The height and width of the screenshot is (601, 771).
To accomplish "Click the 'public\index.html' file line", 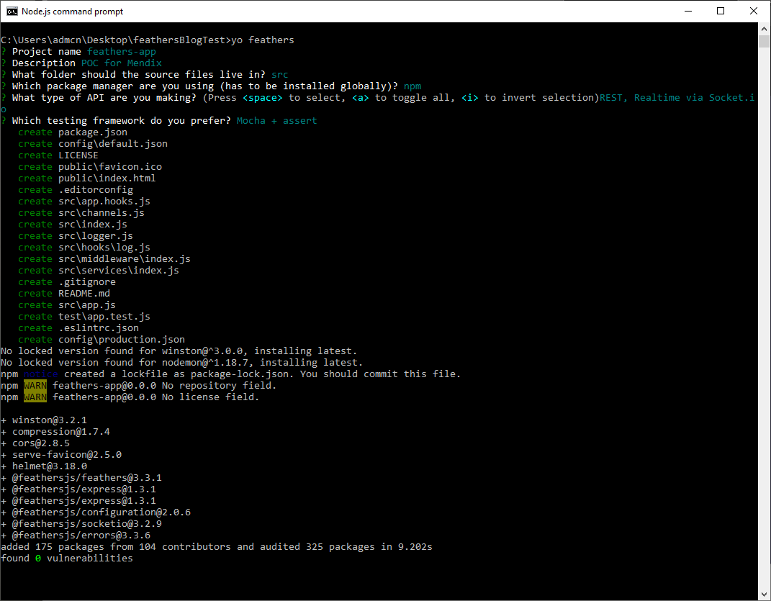I will pyautogui.click(x=87, y=178).
